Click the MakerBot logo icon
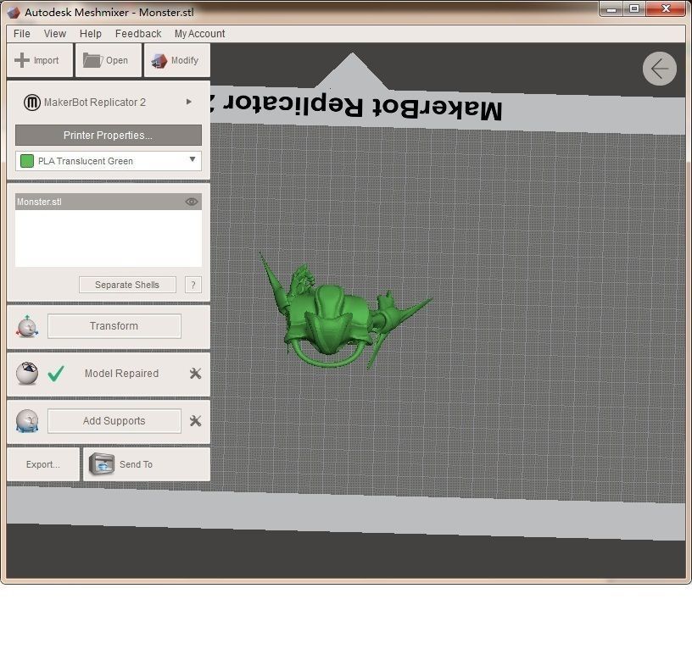This screenshot has width=692, height=660. coord(31,103)
